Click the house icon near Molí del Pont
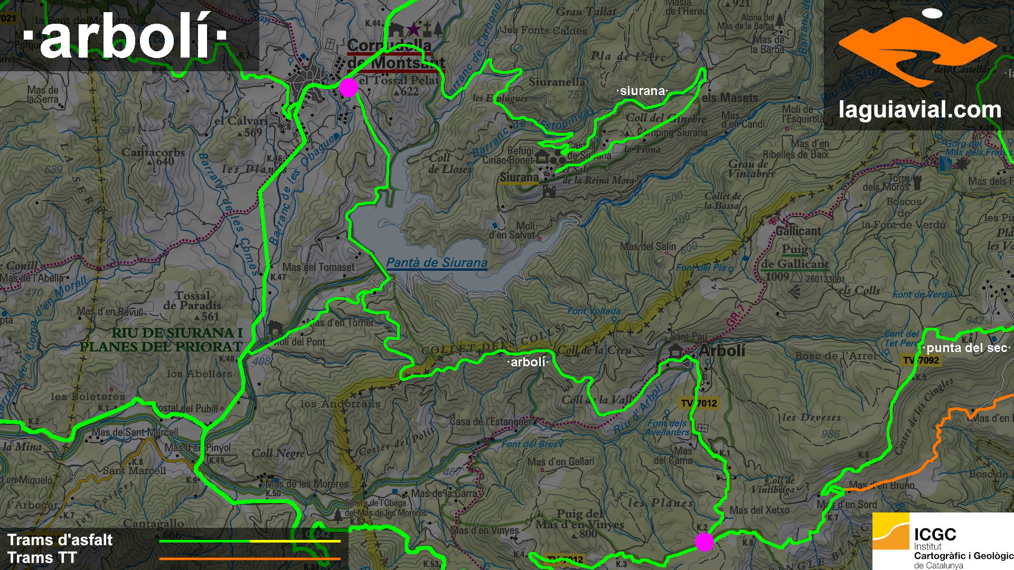The image size is (1014, 570). click(275, 328)
